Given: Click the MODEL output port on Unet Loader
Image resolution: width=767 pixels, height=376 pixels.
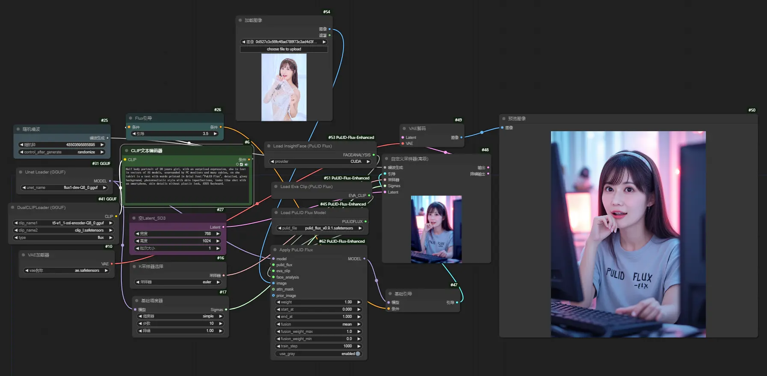Looking at the screenshot, I should (x=110, y=181).
